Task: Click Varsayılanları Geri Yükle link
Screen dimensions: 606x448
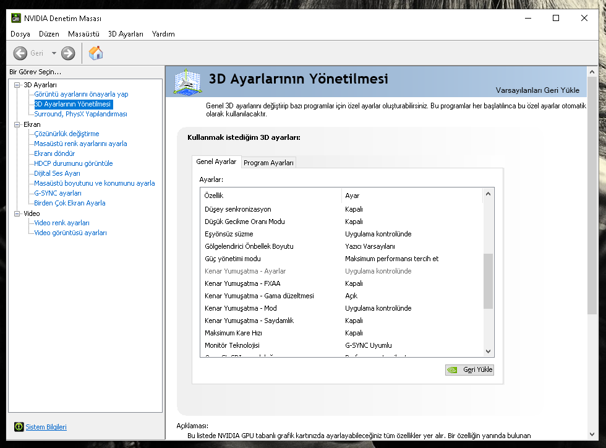Action: [x=537, y=90]
